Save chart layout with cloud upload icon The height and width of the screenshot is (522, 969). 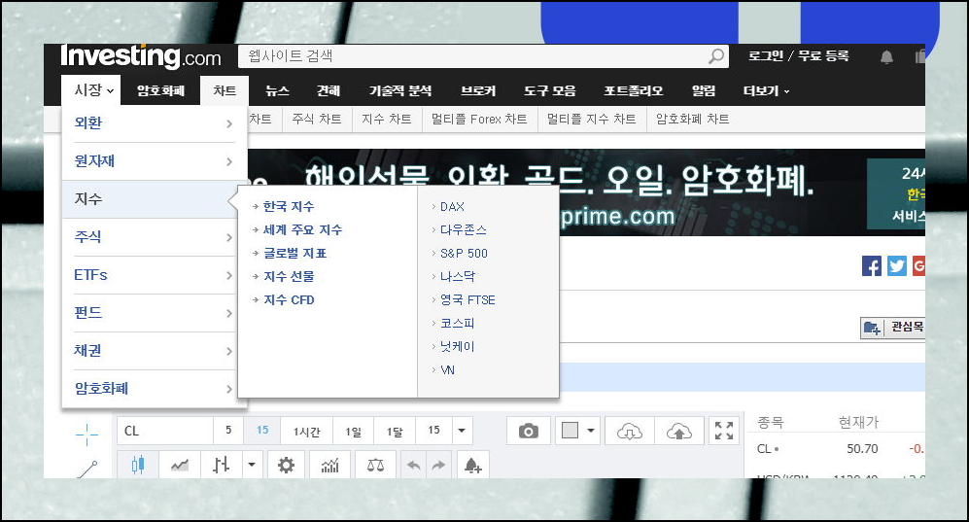coord(679,431)
